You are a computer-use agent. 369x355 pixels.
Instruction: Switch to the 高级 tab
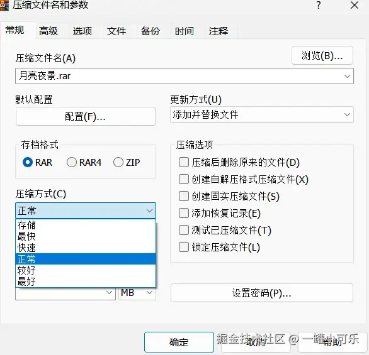(48, 31)
